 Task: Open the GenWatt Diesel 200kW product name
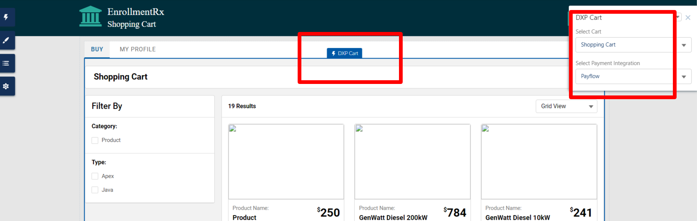click(x=393, y=217)
